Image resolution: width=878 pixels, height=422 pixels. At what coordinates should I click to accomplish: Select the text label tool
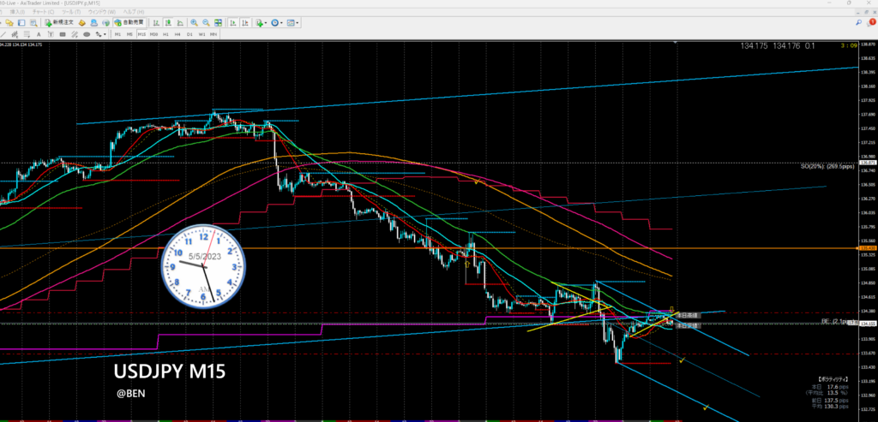click(39, 34)
